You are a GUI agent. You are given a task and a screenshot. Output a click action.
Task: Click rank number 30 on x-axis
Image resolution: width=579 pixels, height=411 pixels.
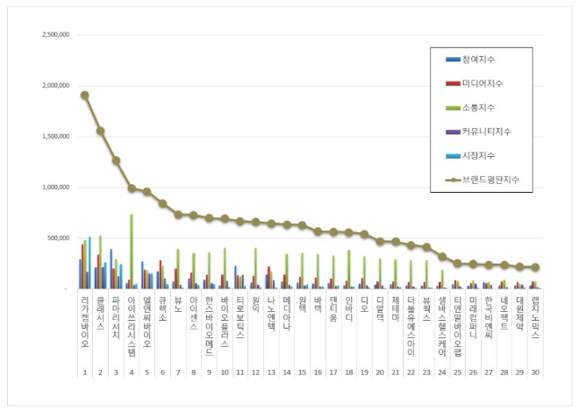pos(535,372)
